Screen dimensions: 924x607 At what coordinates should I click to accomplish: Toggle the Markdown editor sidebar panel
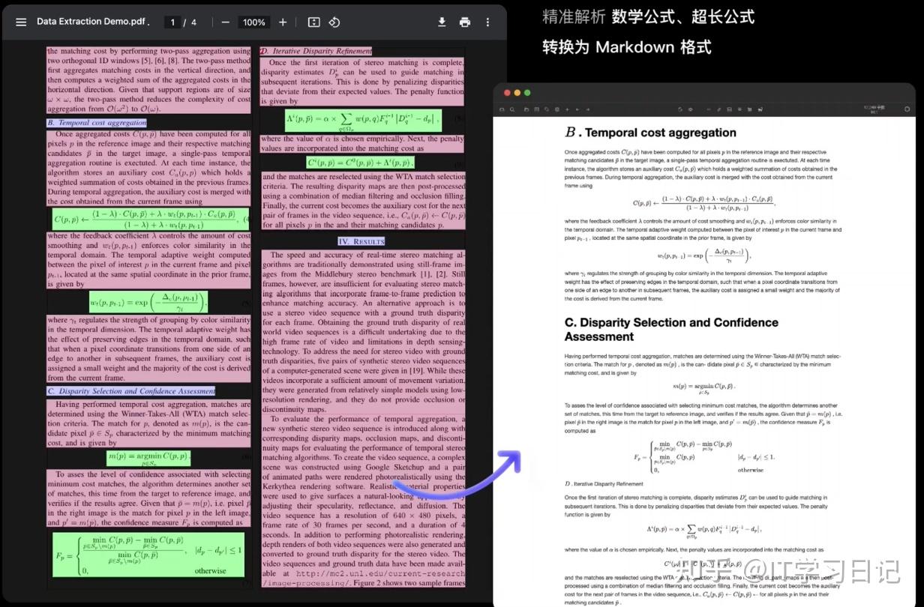pos(502,109)
